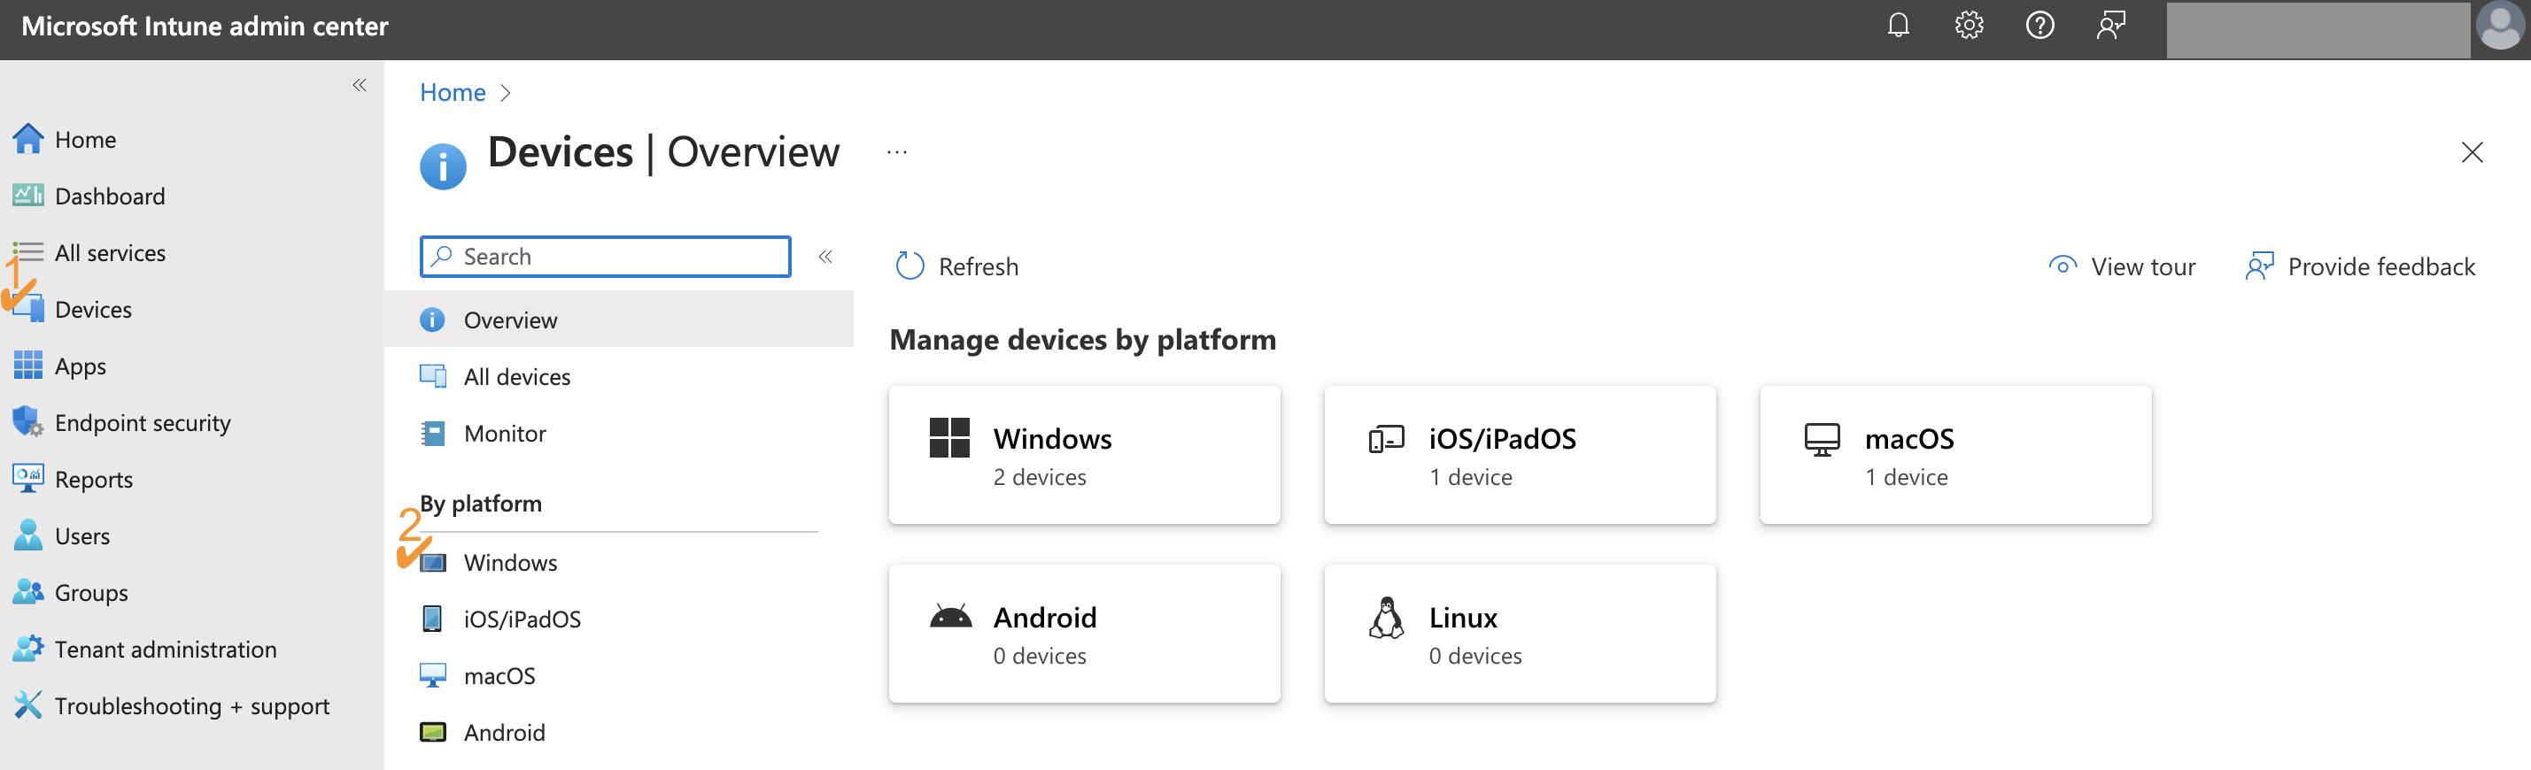
Task: Open the Android platform card
Action: [x=1085, y=634]
